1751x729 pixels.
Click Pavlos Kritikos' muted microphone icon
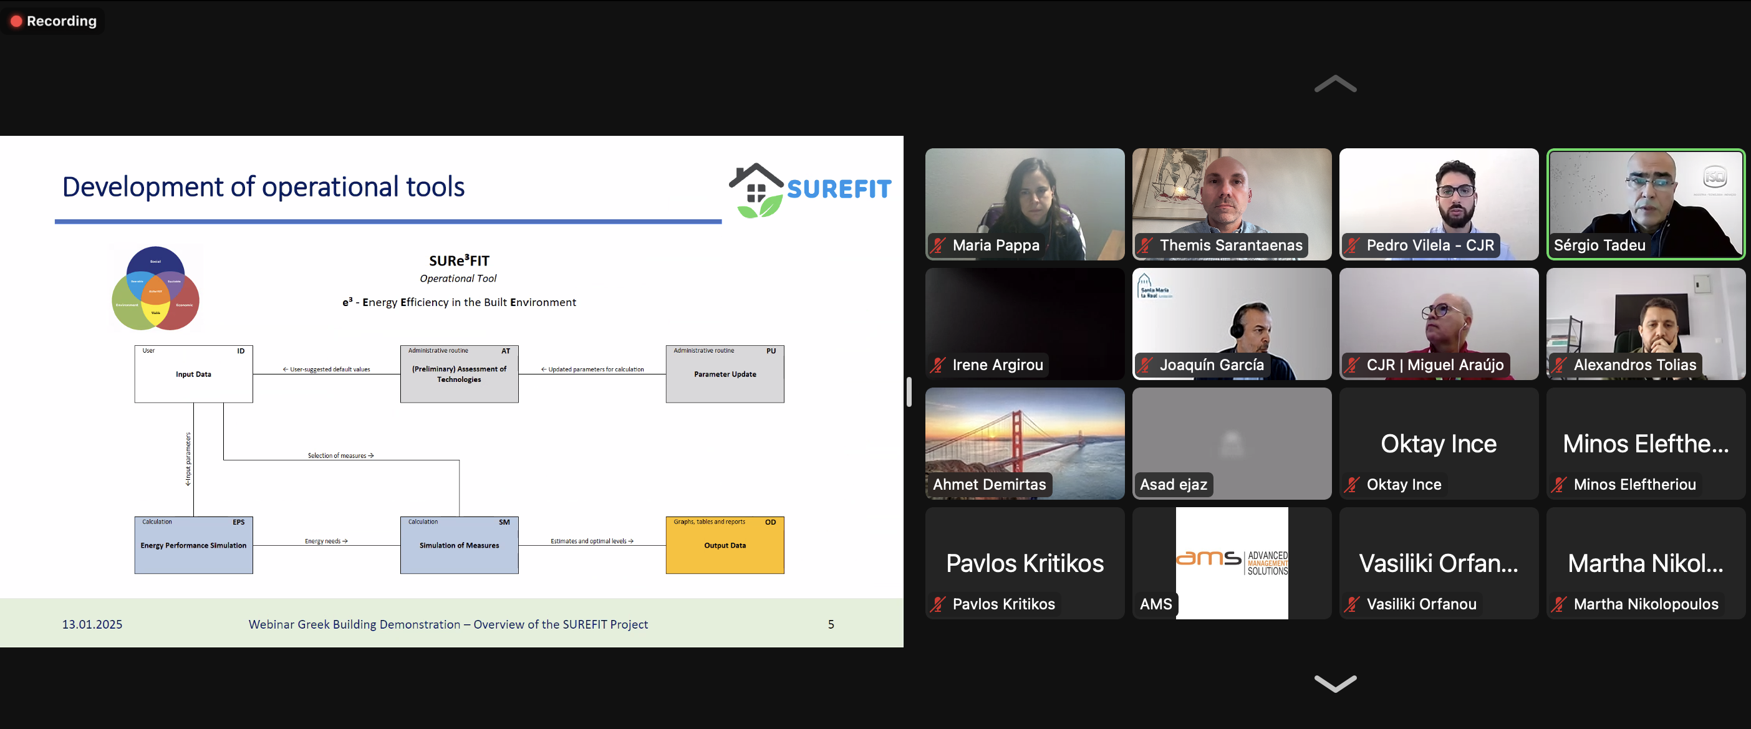(938, 604)
